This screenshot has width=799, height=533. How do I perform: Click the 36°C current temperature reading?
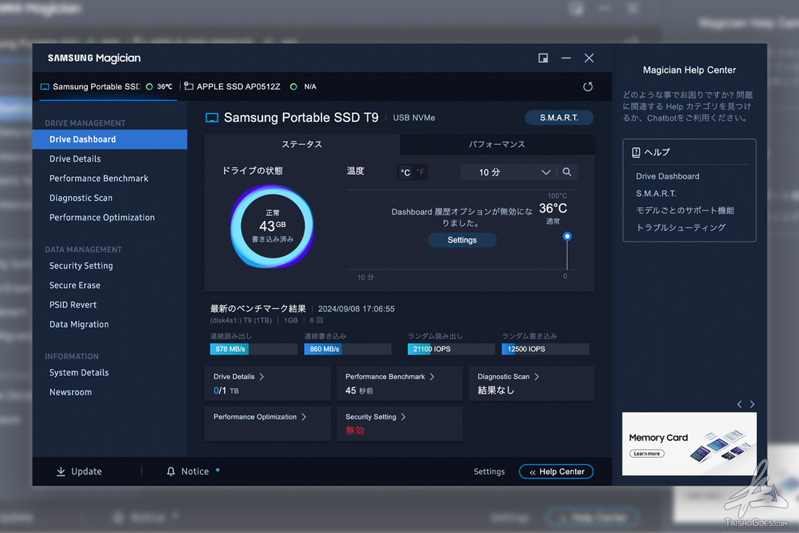click(553, 209)
